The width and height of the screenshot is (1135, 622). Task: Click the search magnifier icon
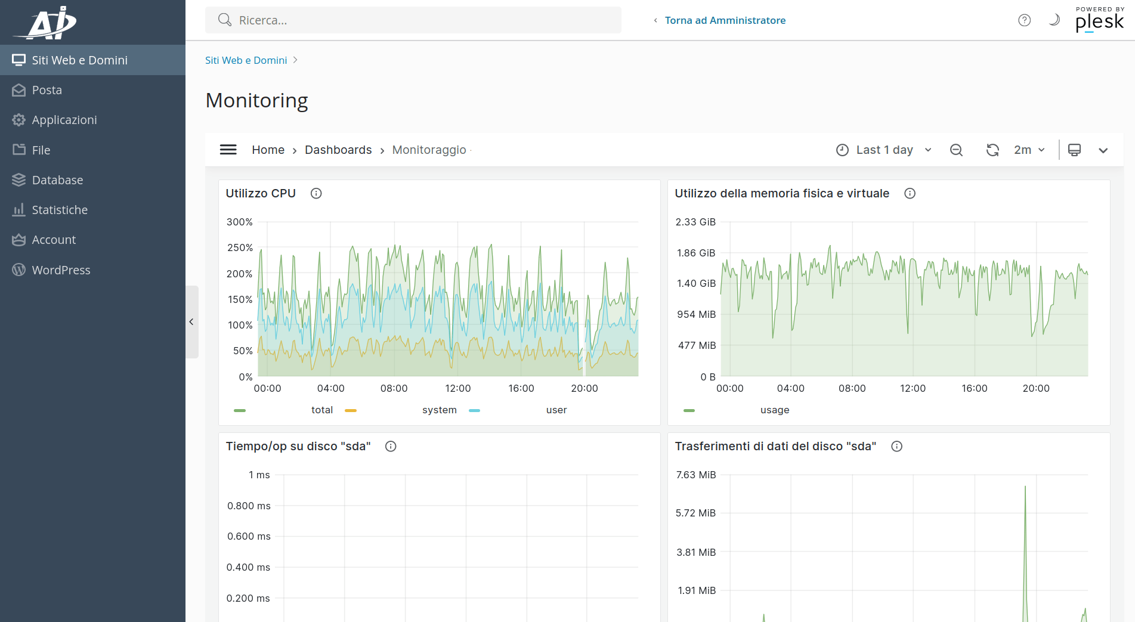tap(224, 20)
